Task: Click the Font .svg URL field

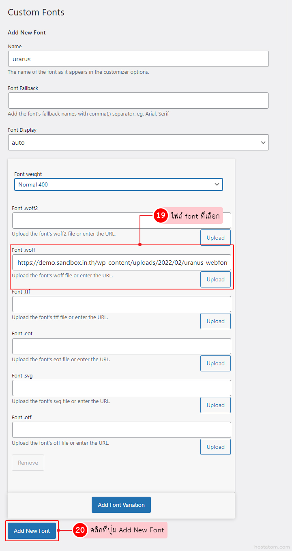Action: pyautogui.click(x=122, y=388)
